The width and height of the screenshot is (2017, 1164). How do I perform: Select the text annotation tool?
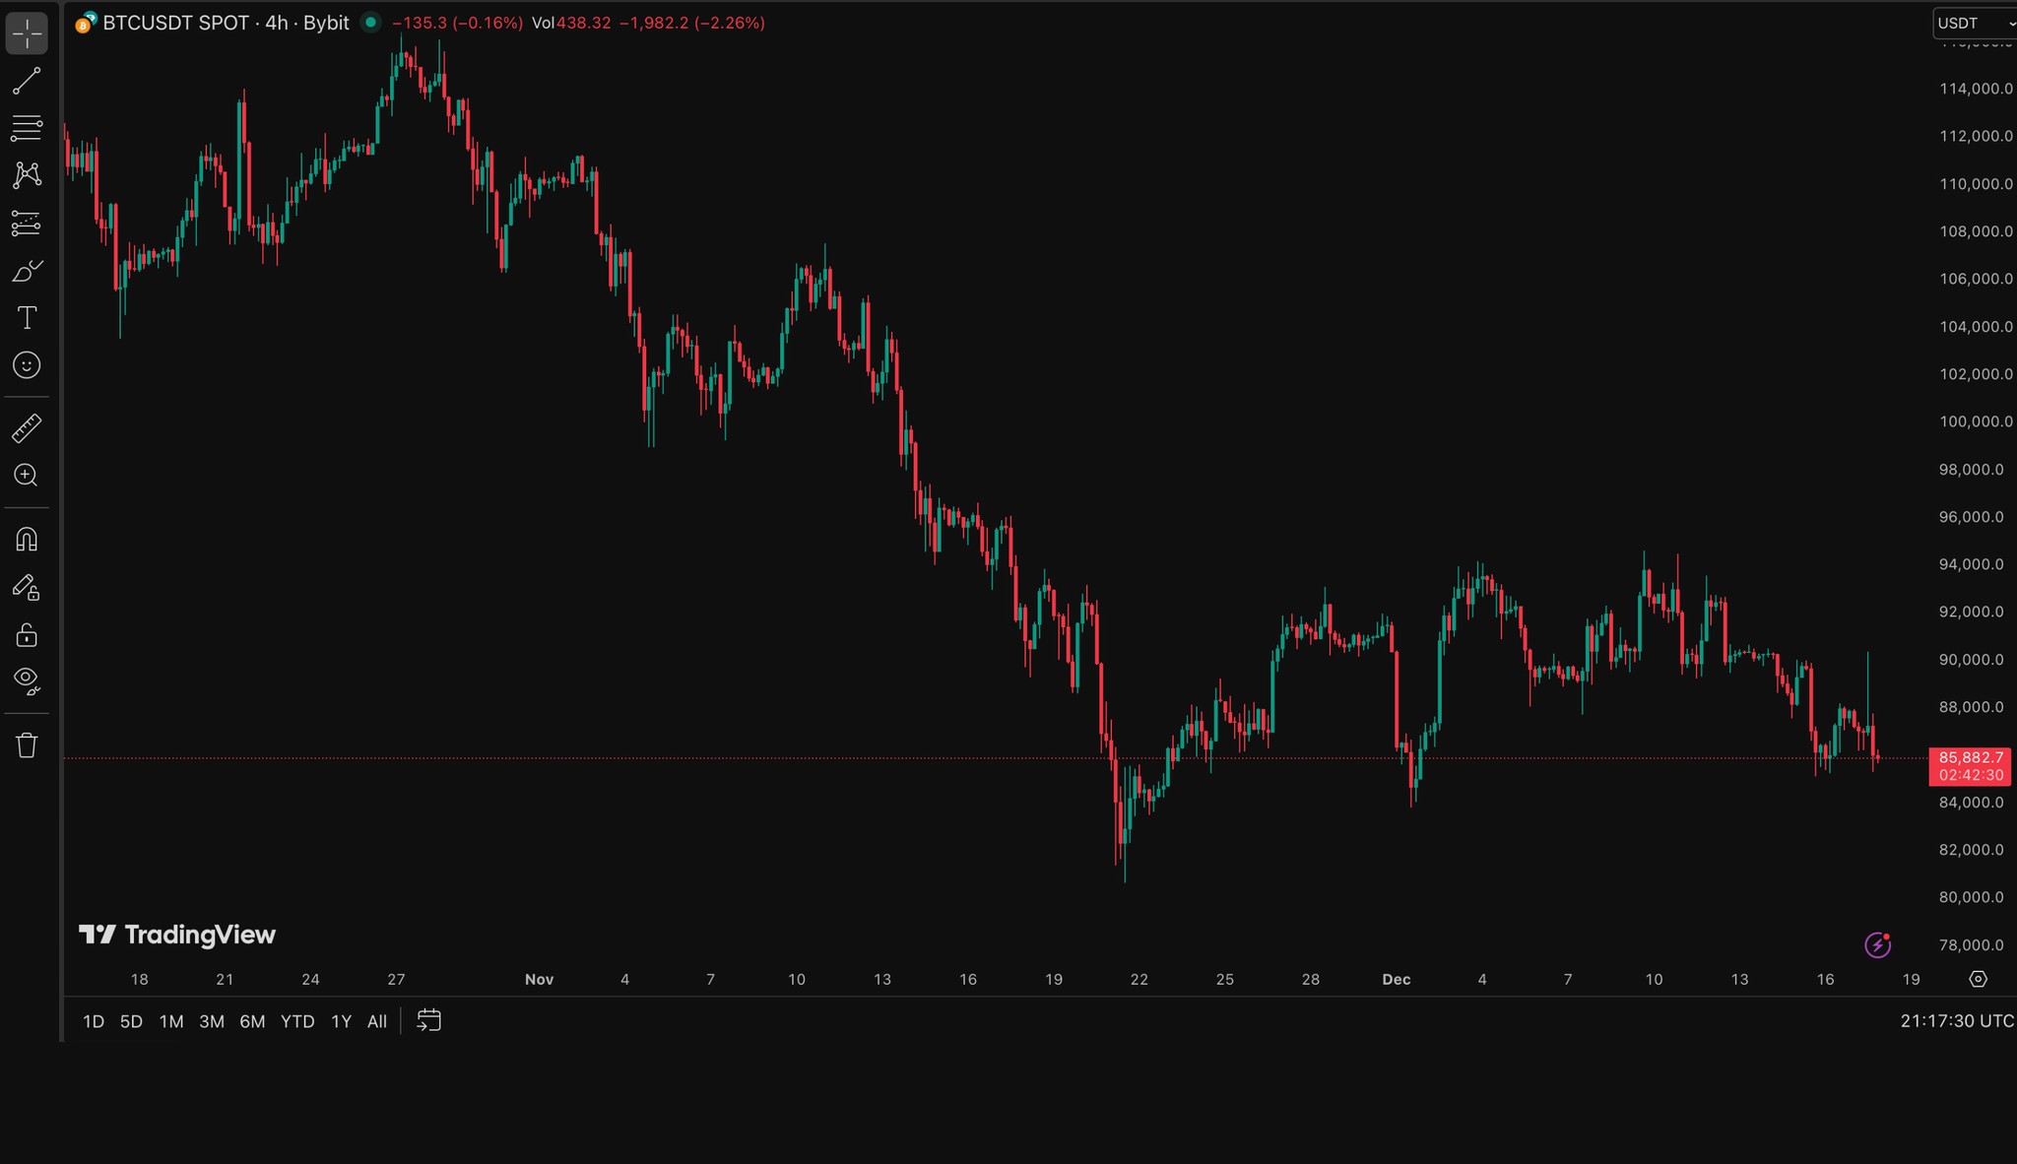pos(27,317)
